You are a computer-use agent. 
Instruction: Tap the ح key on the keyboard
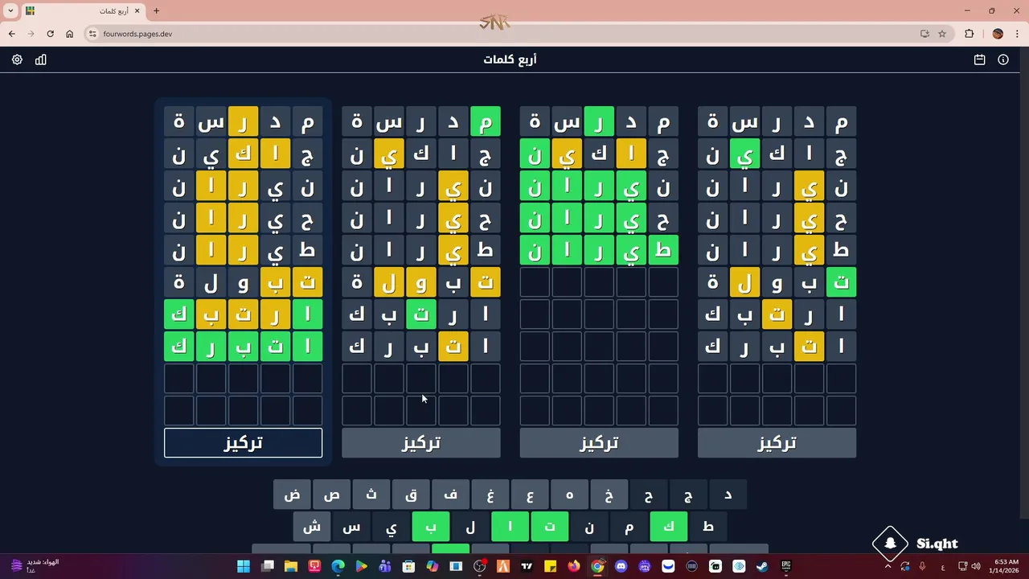tap(649, 495)
